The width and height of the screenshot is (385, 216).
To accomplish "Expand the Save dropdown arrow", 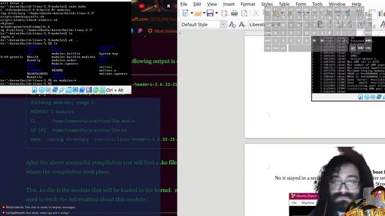I will 217,13.
